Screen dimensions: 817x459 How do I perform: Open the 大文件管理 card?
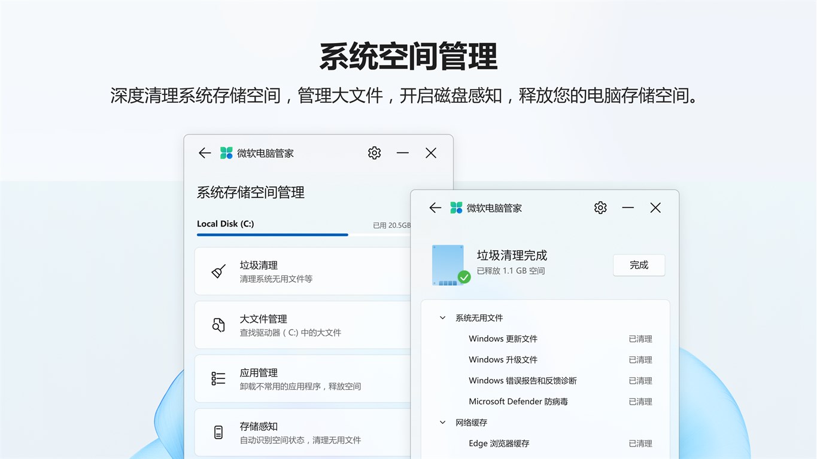303,325
